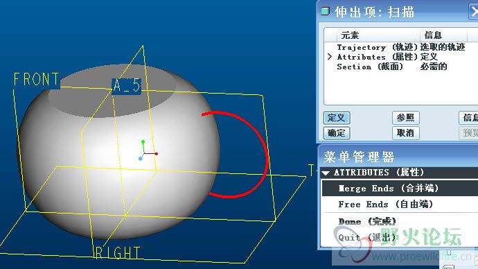Click Done (完成) in the menu

tap(367, 221)
